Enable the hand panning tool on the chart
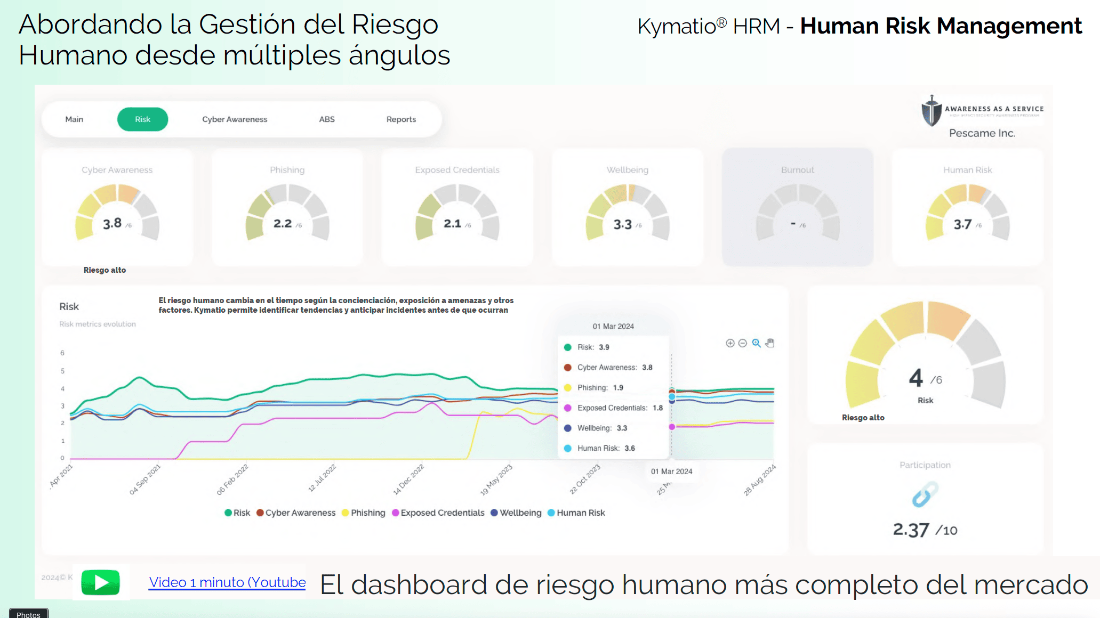This screenshot has height=618, width=1100. (x=769, y=344)
